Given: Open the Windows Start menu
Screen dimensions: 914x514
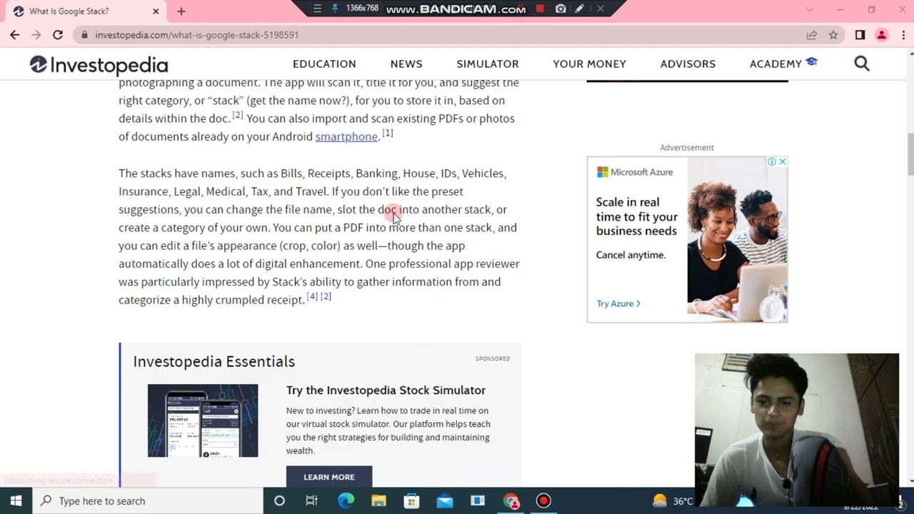Looking at the screenshot, I should tap(16, 500).
